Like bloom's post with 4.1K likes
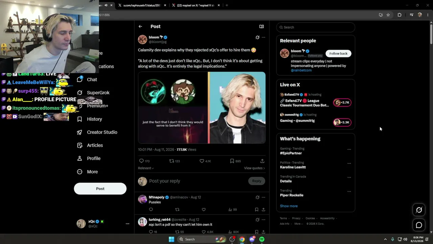Viewport: 433px width, 244px height. [x=202, y=161]
